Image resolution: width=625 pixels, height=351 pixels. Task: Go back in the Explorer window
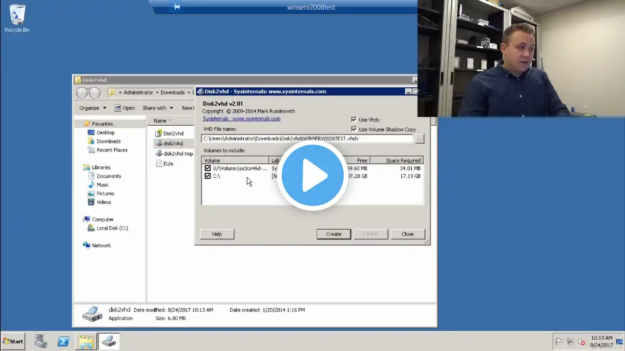82,93
